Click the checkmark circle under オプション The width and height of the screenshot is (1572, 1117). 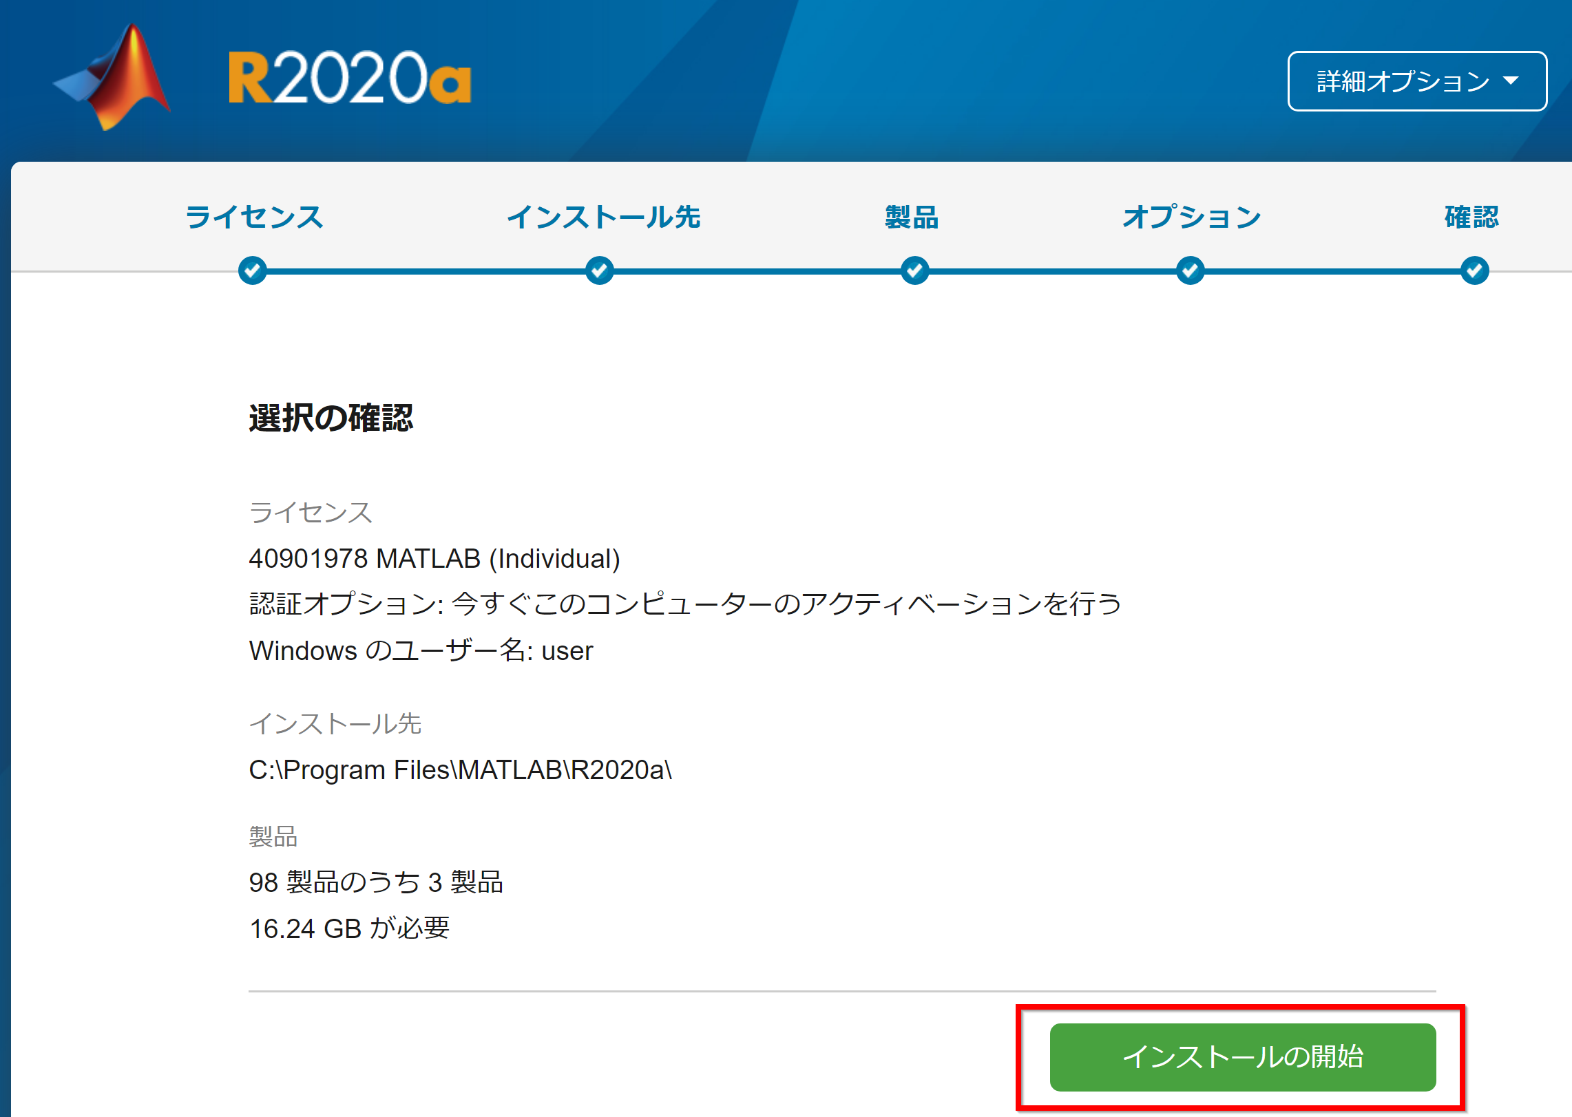[1191, 270]
